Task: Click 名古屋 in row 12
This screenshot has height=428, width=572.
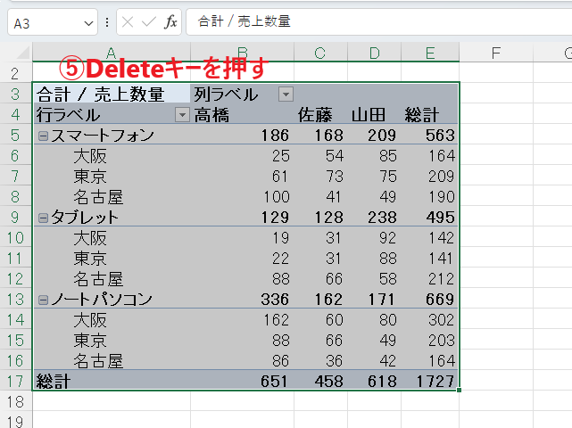Action: coord(98,279)
